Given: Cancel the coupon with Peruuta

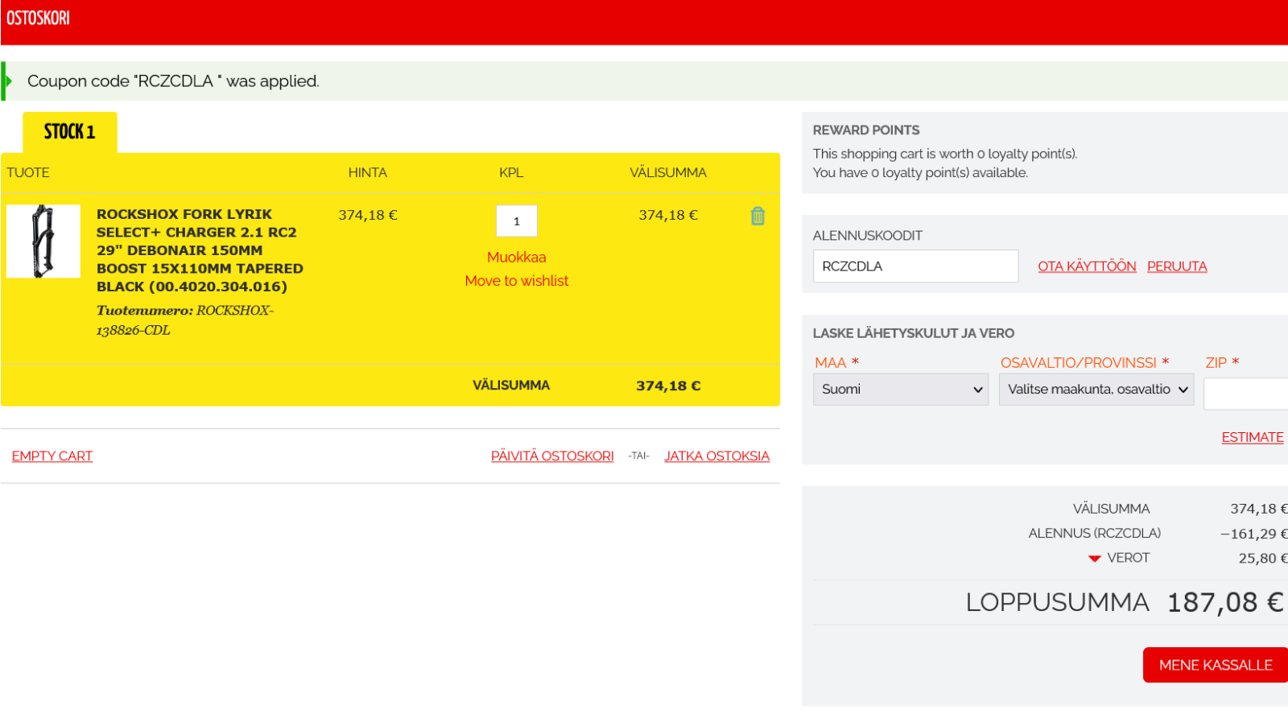Looking at the screenshot, I should (x=1176, y=266).
